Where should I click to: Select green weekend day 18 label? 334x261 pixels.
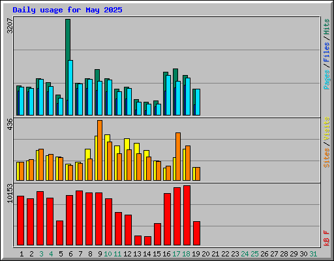coord(186,254)
